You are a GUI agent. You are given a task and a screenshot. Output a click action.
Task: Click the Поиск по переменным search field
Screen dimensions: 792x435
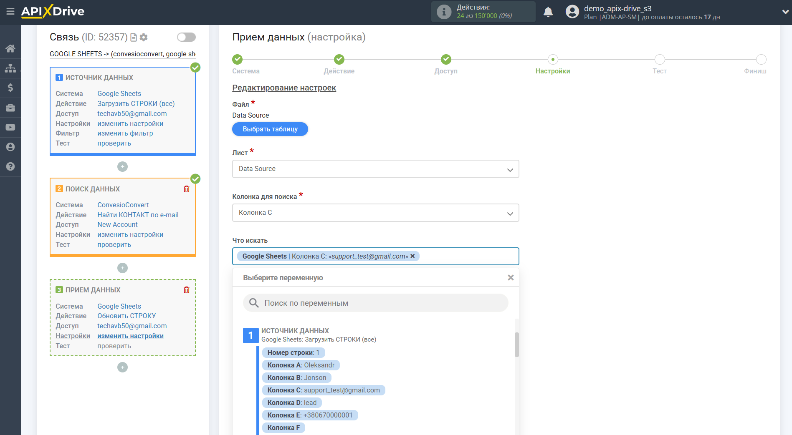point(376,303)
